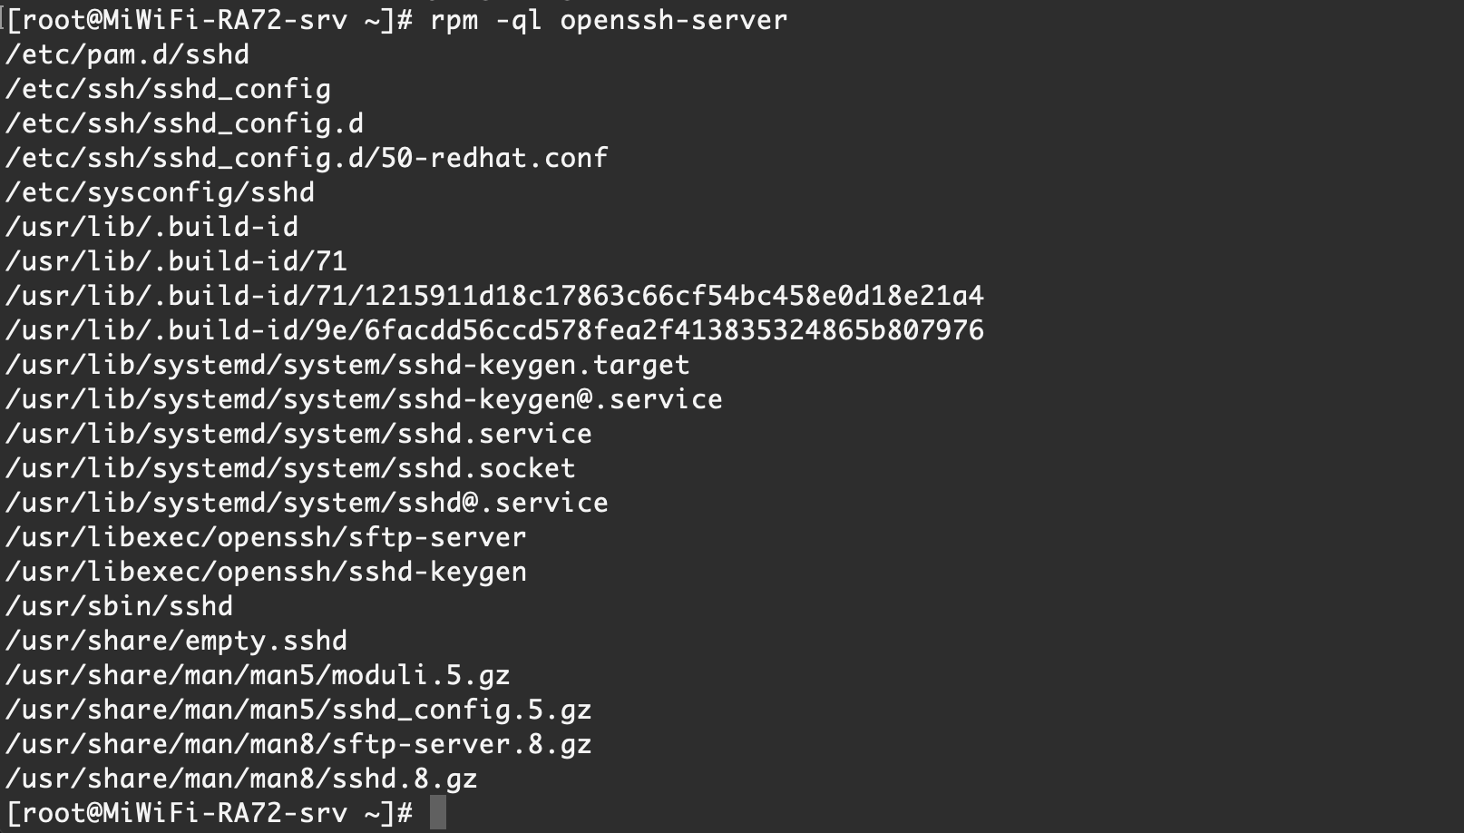
Task: Click the sshd-keygen.target path
Action: (347, 365)
